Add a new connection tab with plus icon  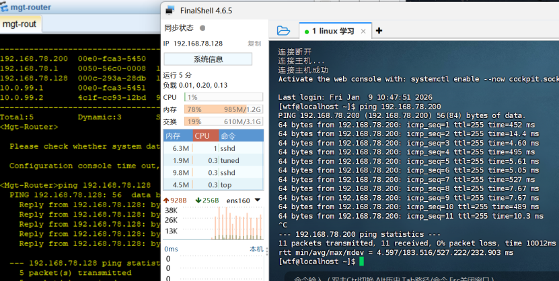(x=379, y=31)
